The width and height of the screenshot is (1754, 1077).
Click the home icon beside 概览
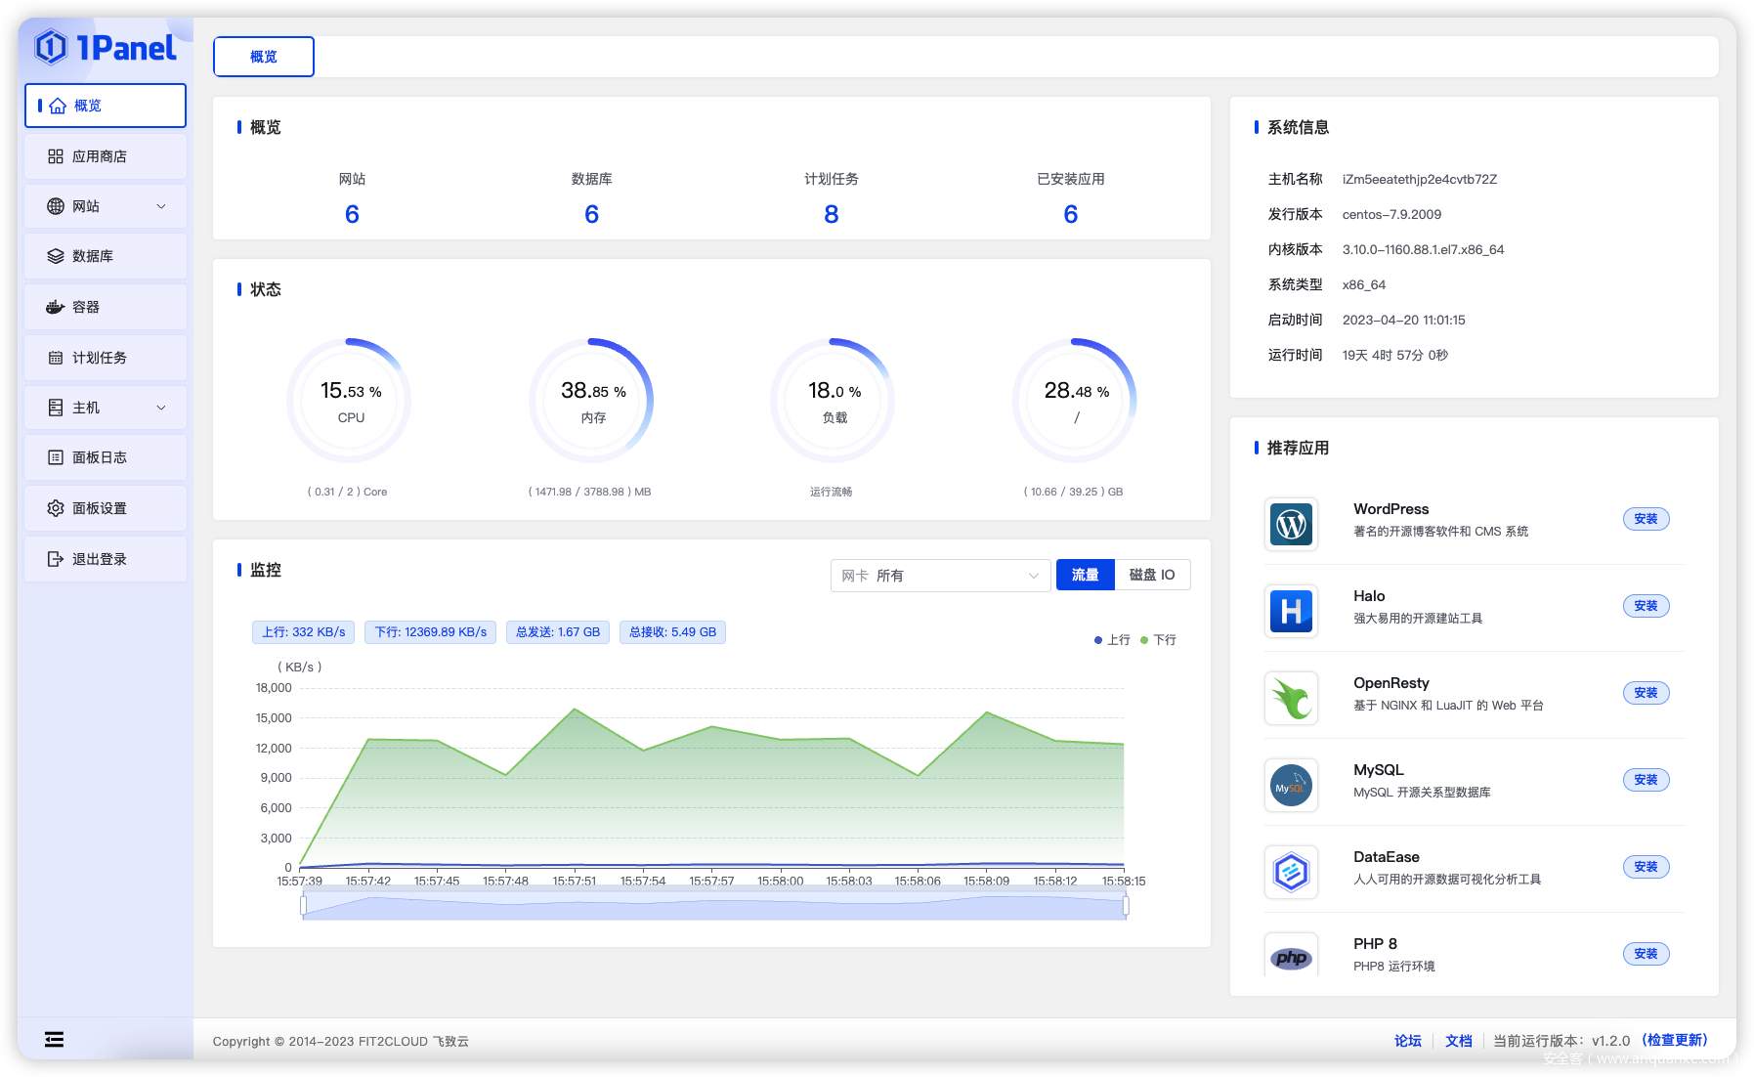(58, 106)
